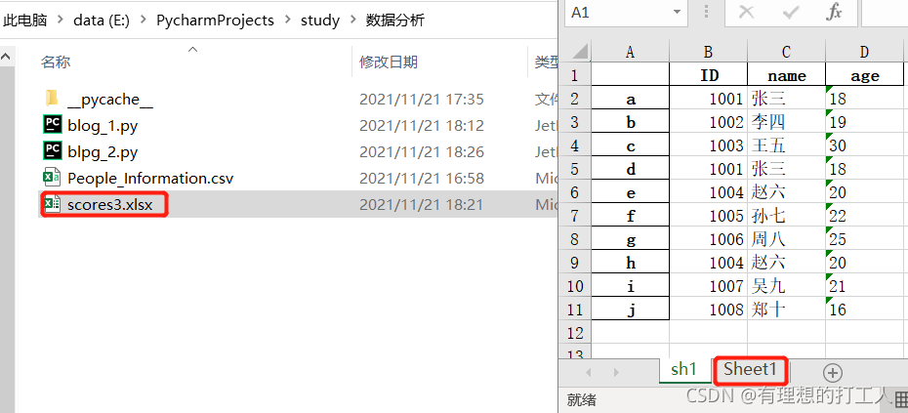Switch to the sh1 sheet tab
The width and height of the screenshot is (908, 413).
click(x=683, y=370)
